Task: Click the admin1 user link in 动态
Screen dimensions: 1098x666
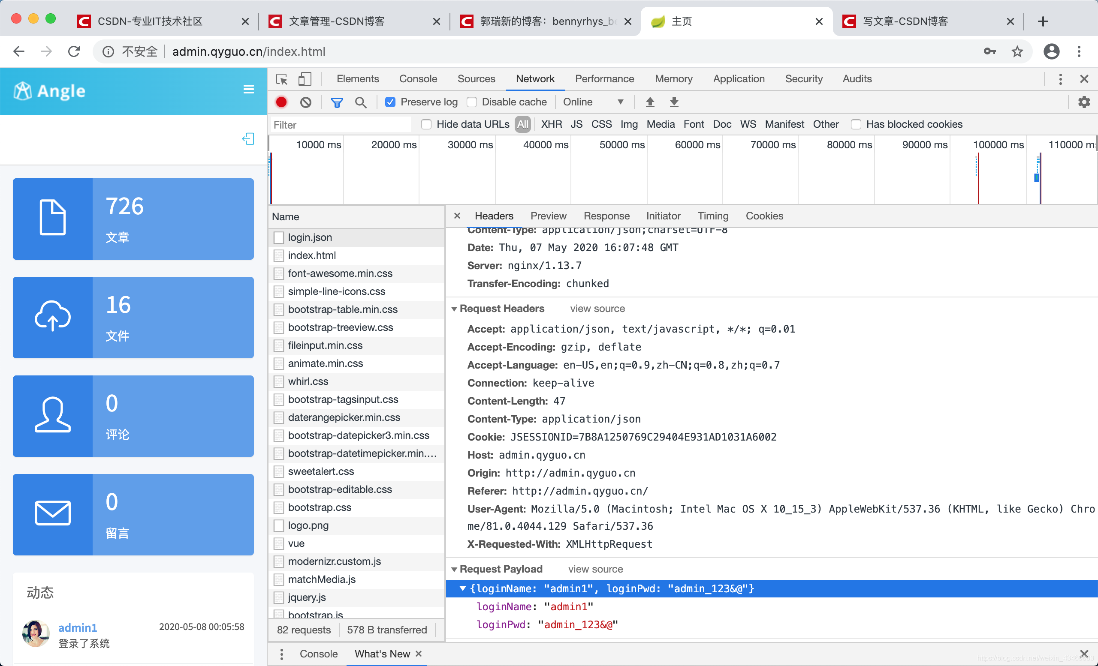Action: point(78,627)
